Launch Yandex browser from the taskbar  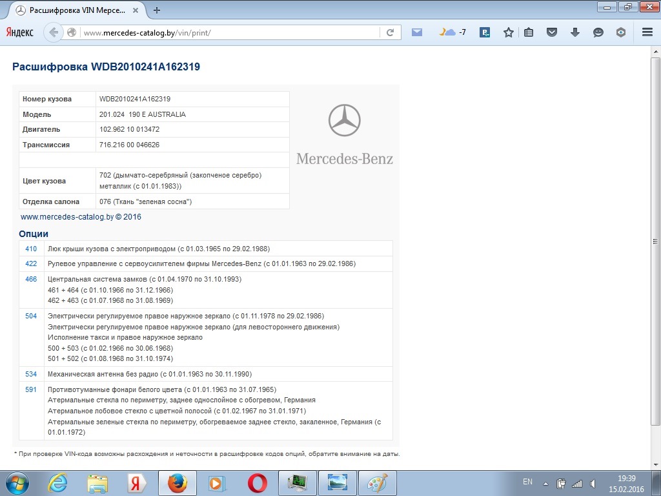(x=137, y=483)
